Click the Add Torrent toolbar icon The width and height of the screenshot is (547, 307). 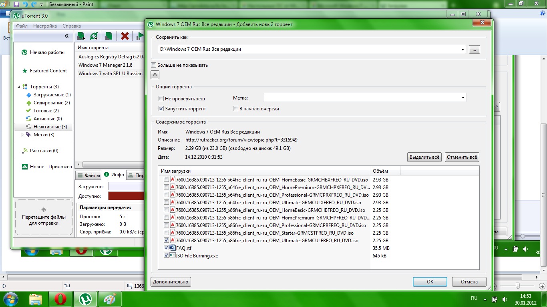pos(81,36)
